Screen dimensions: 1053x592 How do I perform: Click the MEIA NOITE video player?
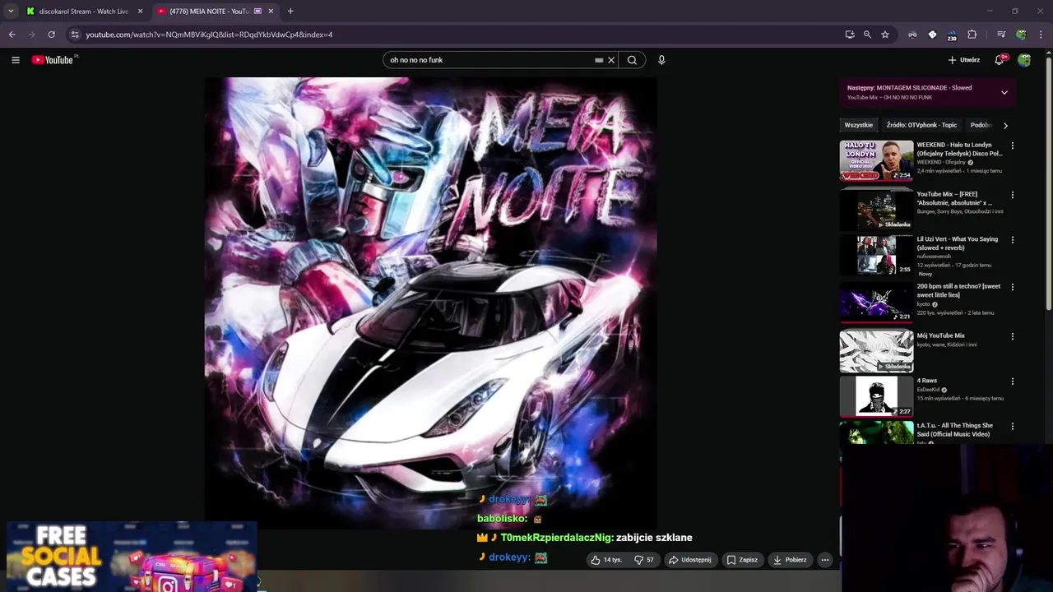click(430, 303)
